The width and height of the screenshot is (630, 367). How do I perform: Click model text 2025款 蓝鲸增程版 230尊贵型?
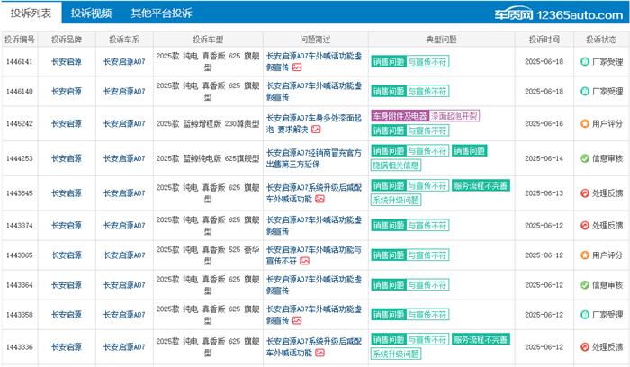208,123
